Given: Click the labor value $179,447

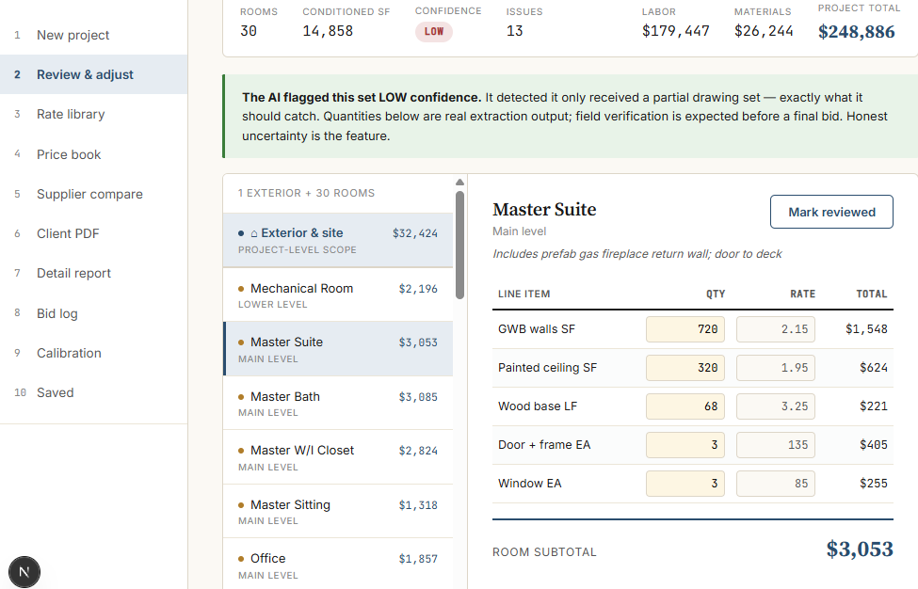Looking at the screenshot, I should pos(676,31).
